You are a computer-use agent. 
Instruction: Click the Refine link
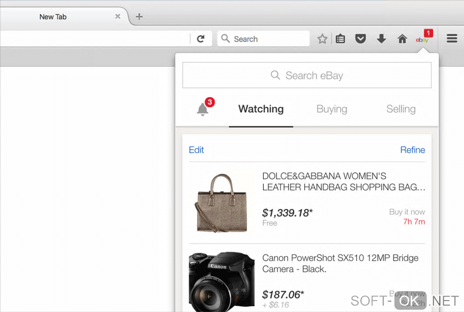coord(413,150)
